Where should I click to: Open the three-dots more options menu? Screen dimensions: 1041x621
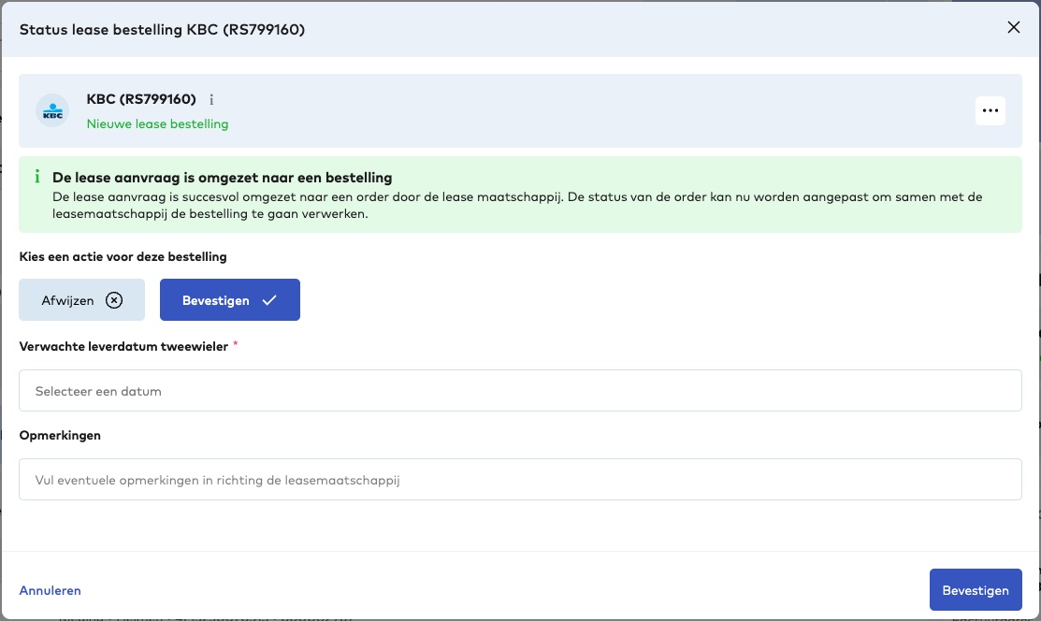990,110
